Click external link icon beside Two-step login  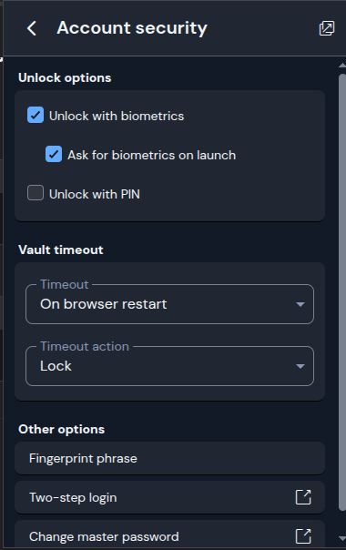point(303,497)
